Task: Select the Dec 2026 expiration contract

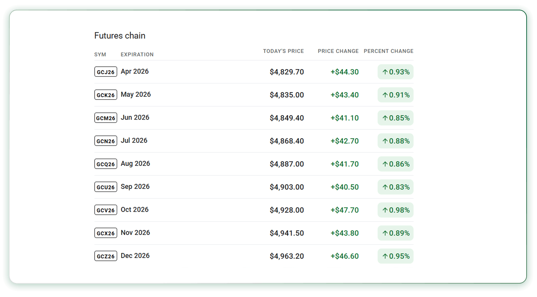Action: pyautogui.click(x=135, y=256)
